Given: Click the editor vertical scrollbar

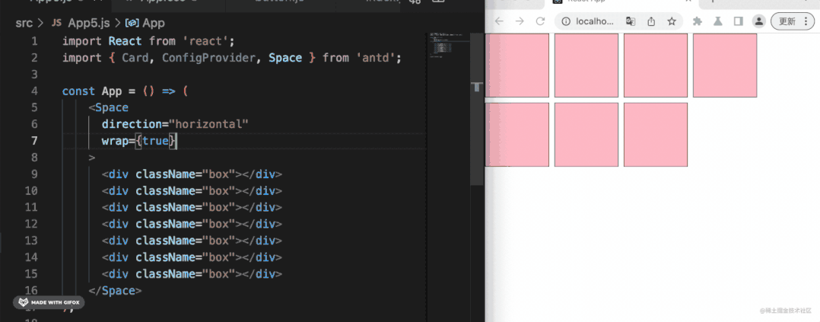Looking at the screenshot, I should [476, 108].
